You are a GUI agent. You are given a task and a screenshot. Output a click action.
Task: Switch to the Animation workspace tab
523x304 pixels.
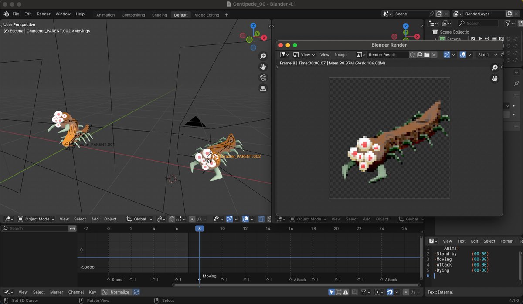(105, 15)
